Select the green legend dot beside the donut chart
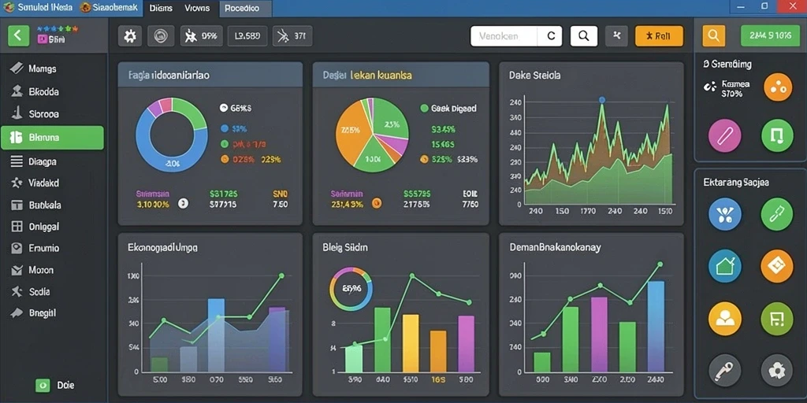Screen dimensions: 807x403 (x=224, y=144)
